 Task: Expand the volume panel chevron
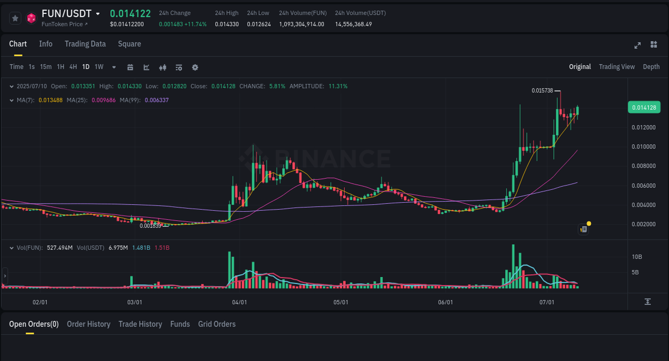12,248
